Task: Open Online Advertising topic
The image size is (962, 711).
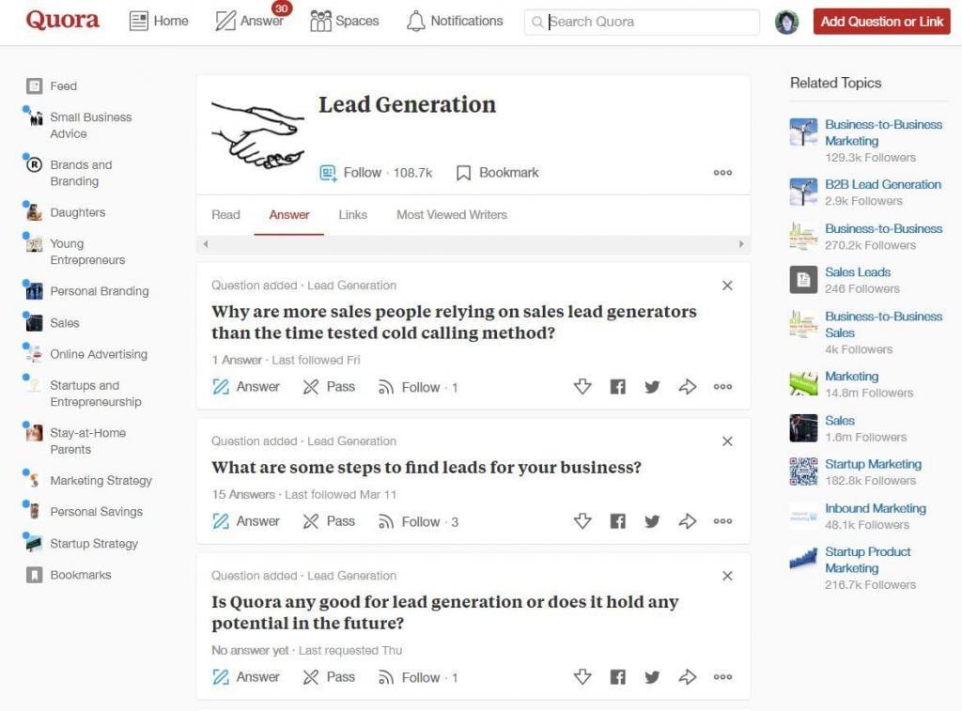Action: [86, 354]
